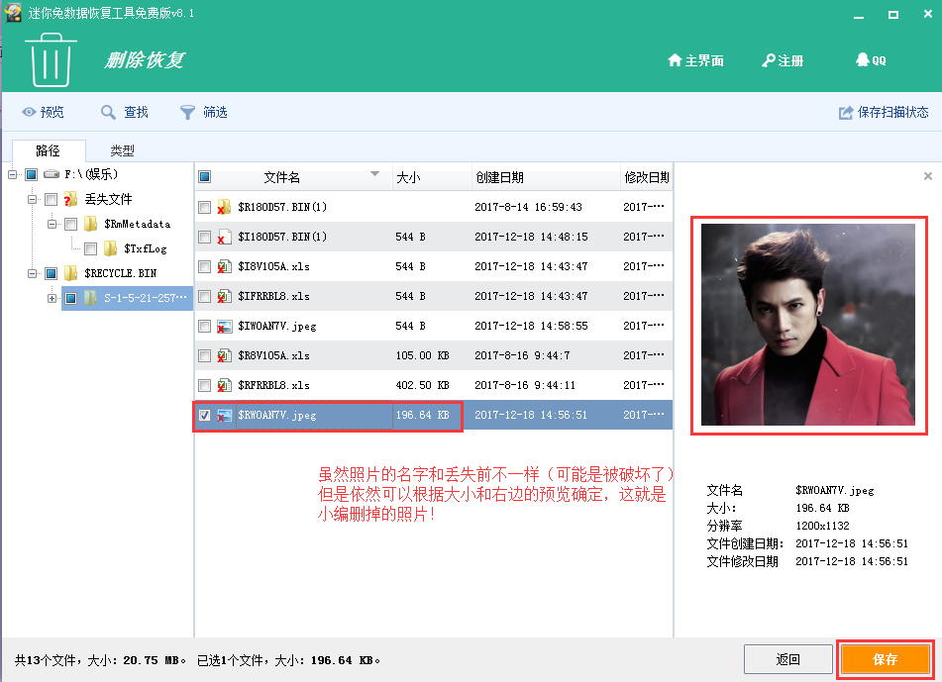Close the preview panel with X
The image size is (942, 682).
pos(927,176)
